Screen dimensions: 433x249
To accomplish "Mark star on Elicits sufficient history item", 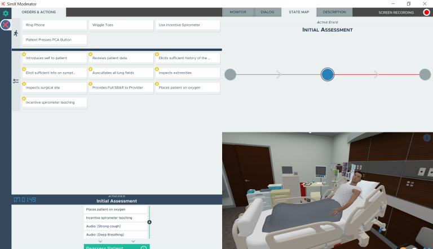I will pos(157,55).
